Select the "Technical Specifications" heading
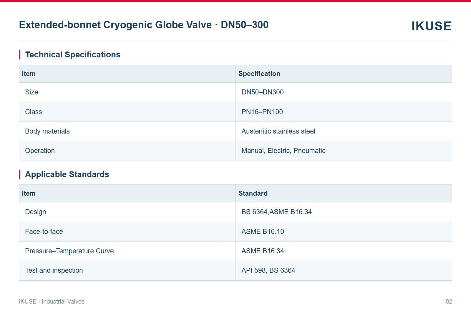471x313 pixels. [x=73, y=55]
